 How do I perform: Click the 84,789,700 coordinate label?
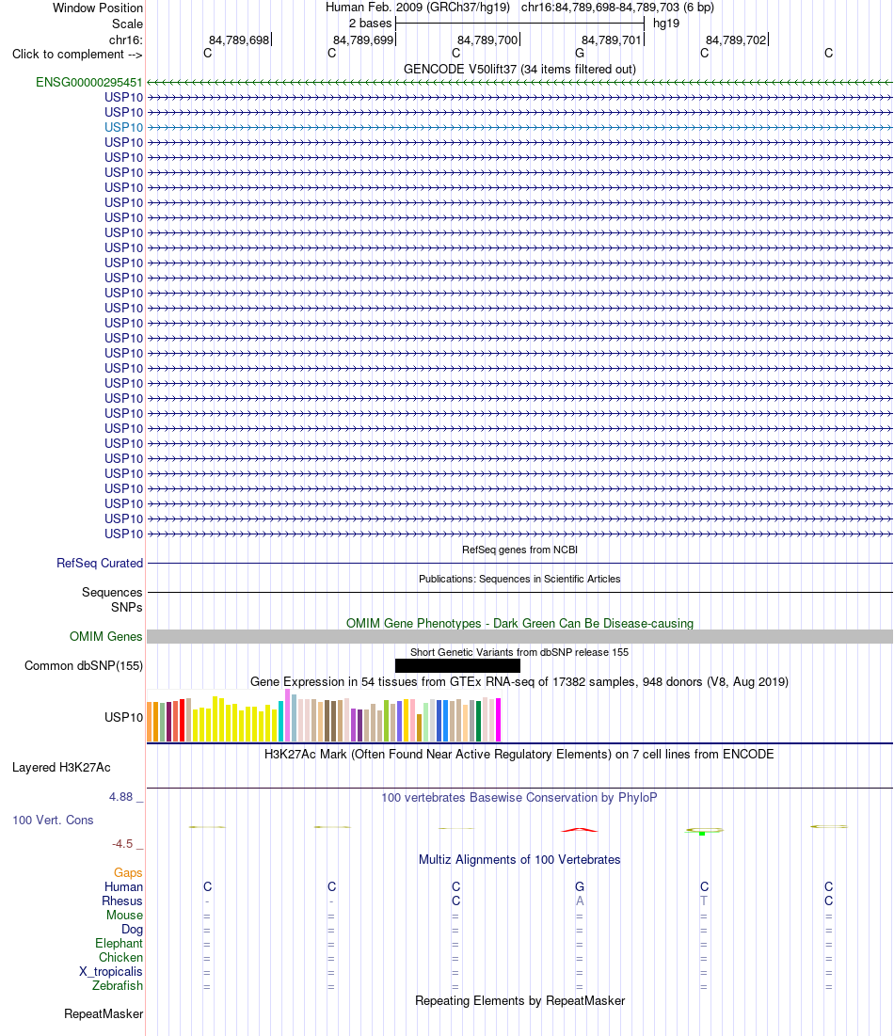[487, 40]
